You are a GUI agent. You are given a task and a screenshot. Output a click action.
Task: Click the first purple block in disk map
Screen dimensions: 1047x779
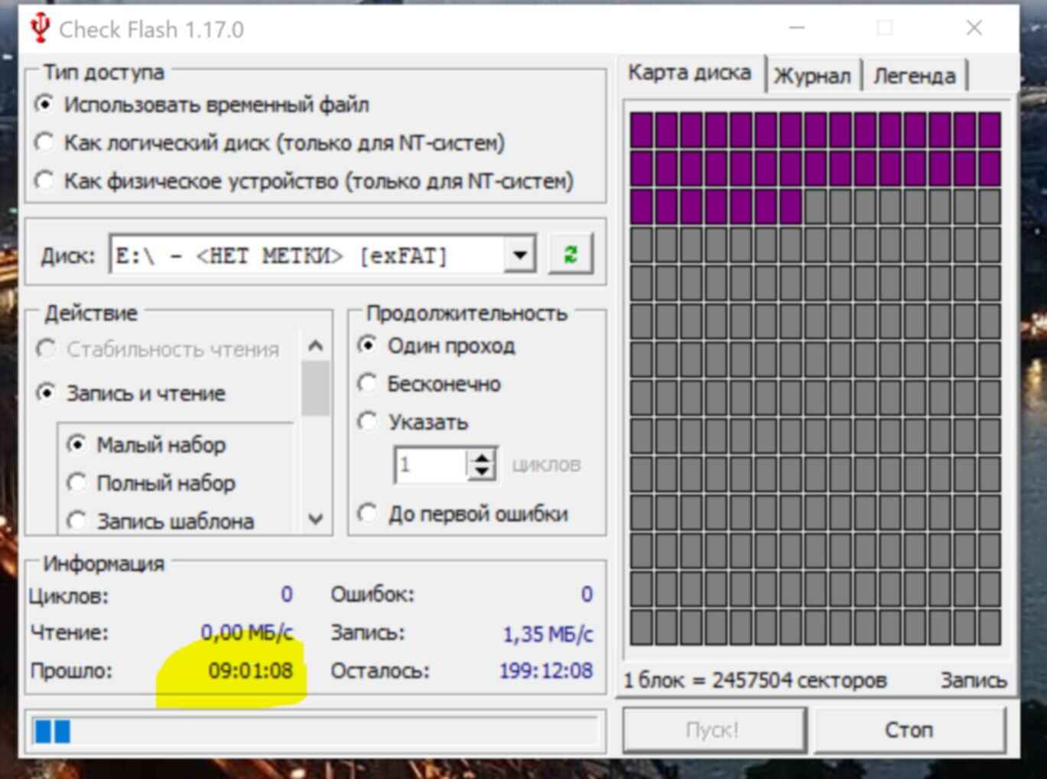(x=641, y=129)
